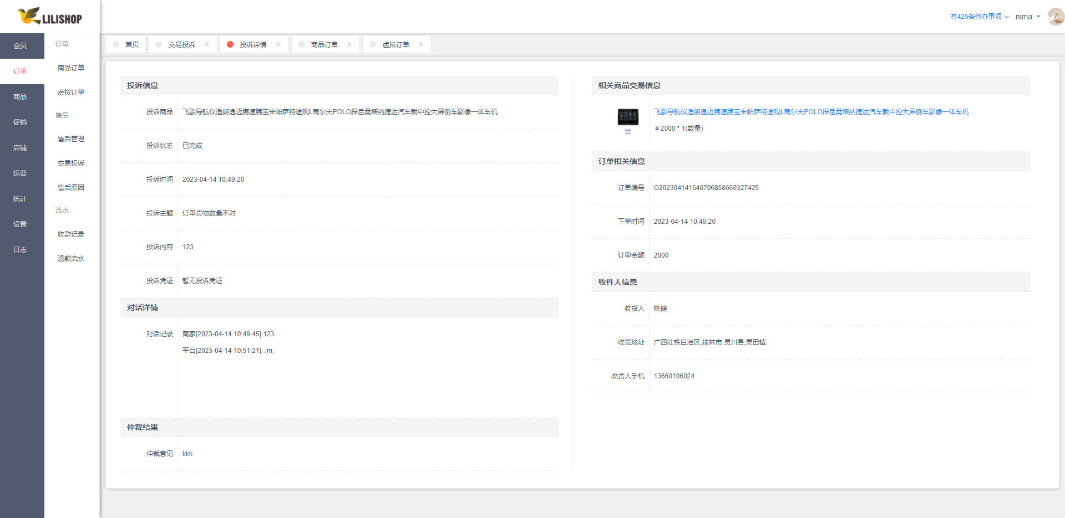This screenshot has width=1065, height=518.
Task: Click the merchant dialog record line
Action: 228,334
